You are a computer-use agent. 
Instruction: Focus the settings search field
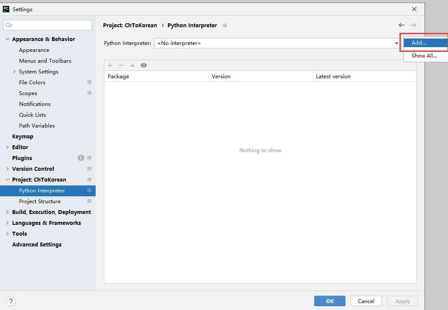tap(48, 25)
